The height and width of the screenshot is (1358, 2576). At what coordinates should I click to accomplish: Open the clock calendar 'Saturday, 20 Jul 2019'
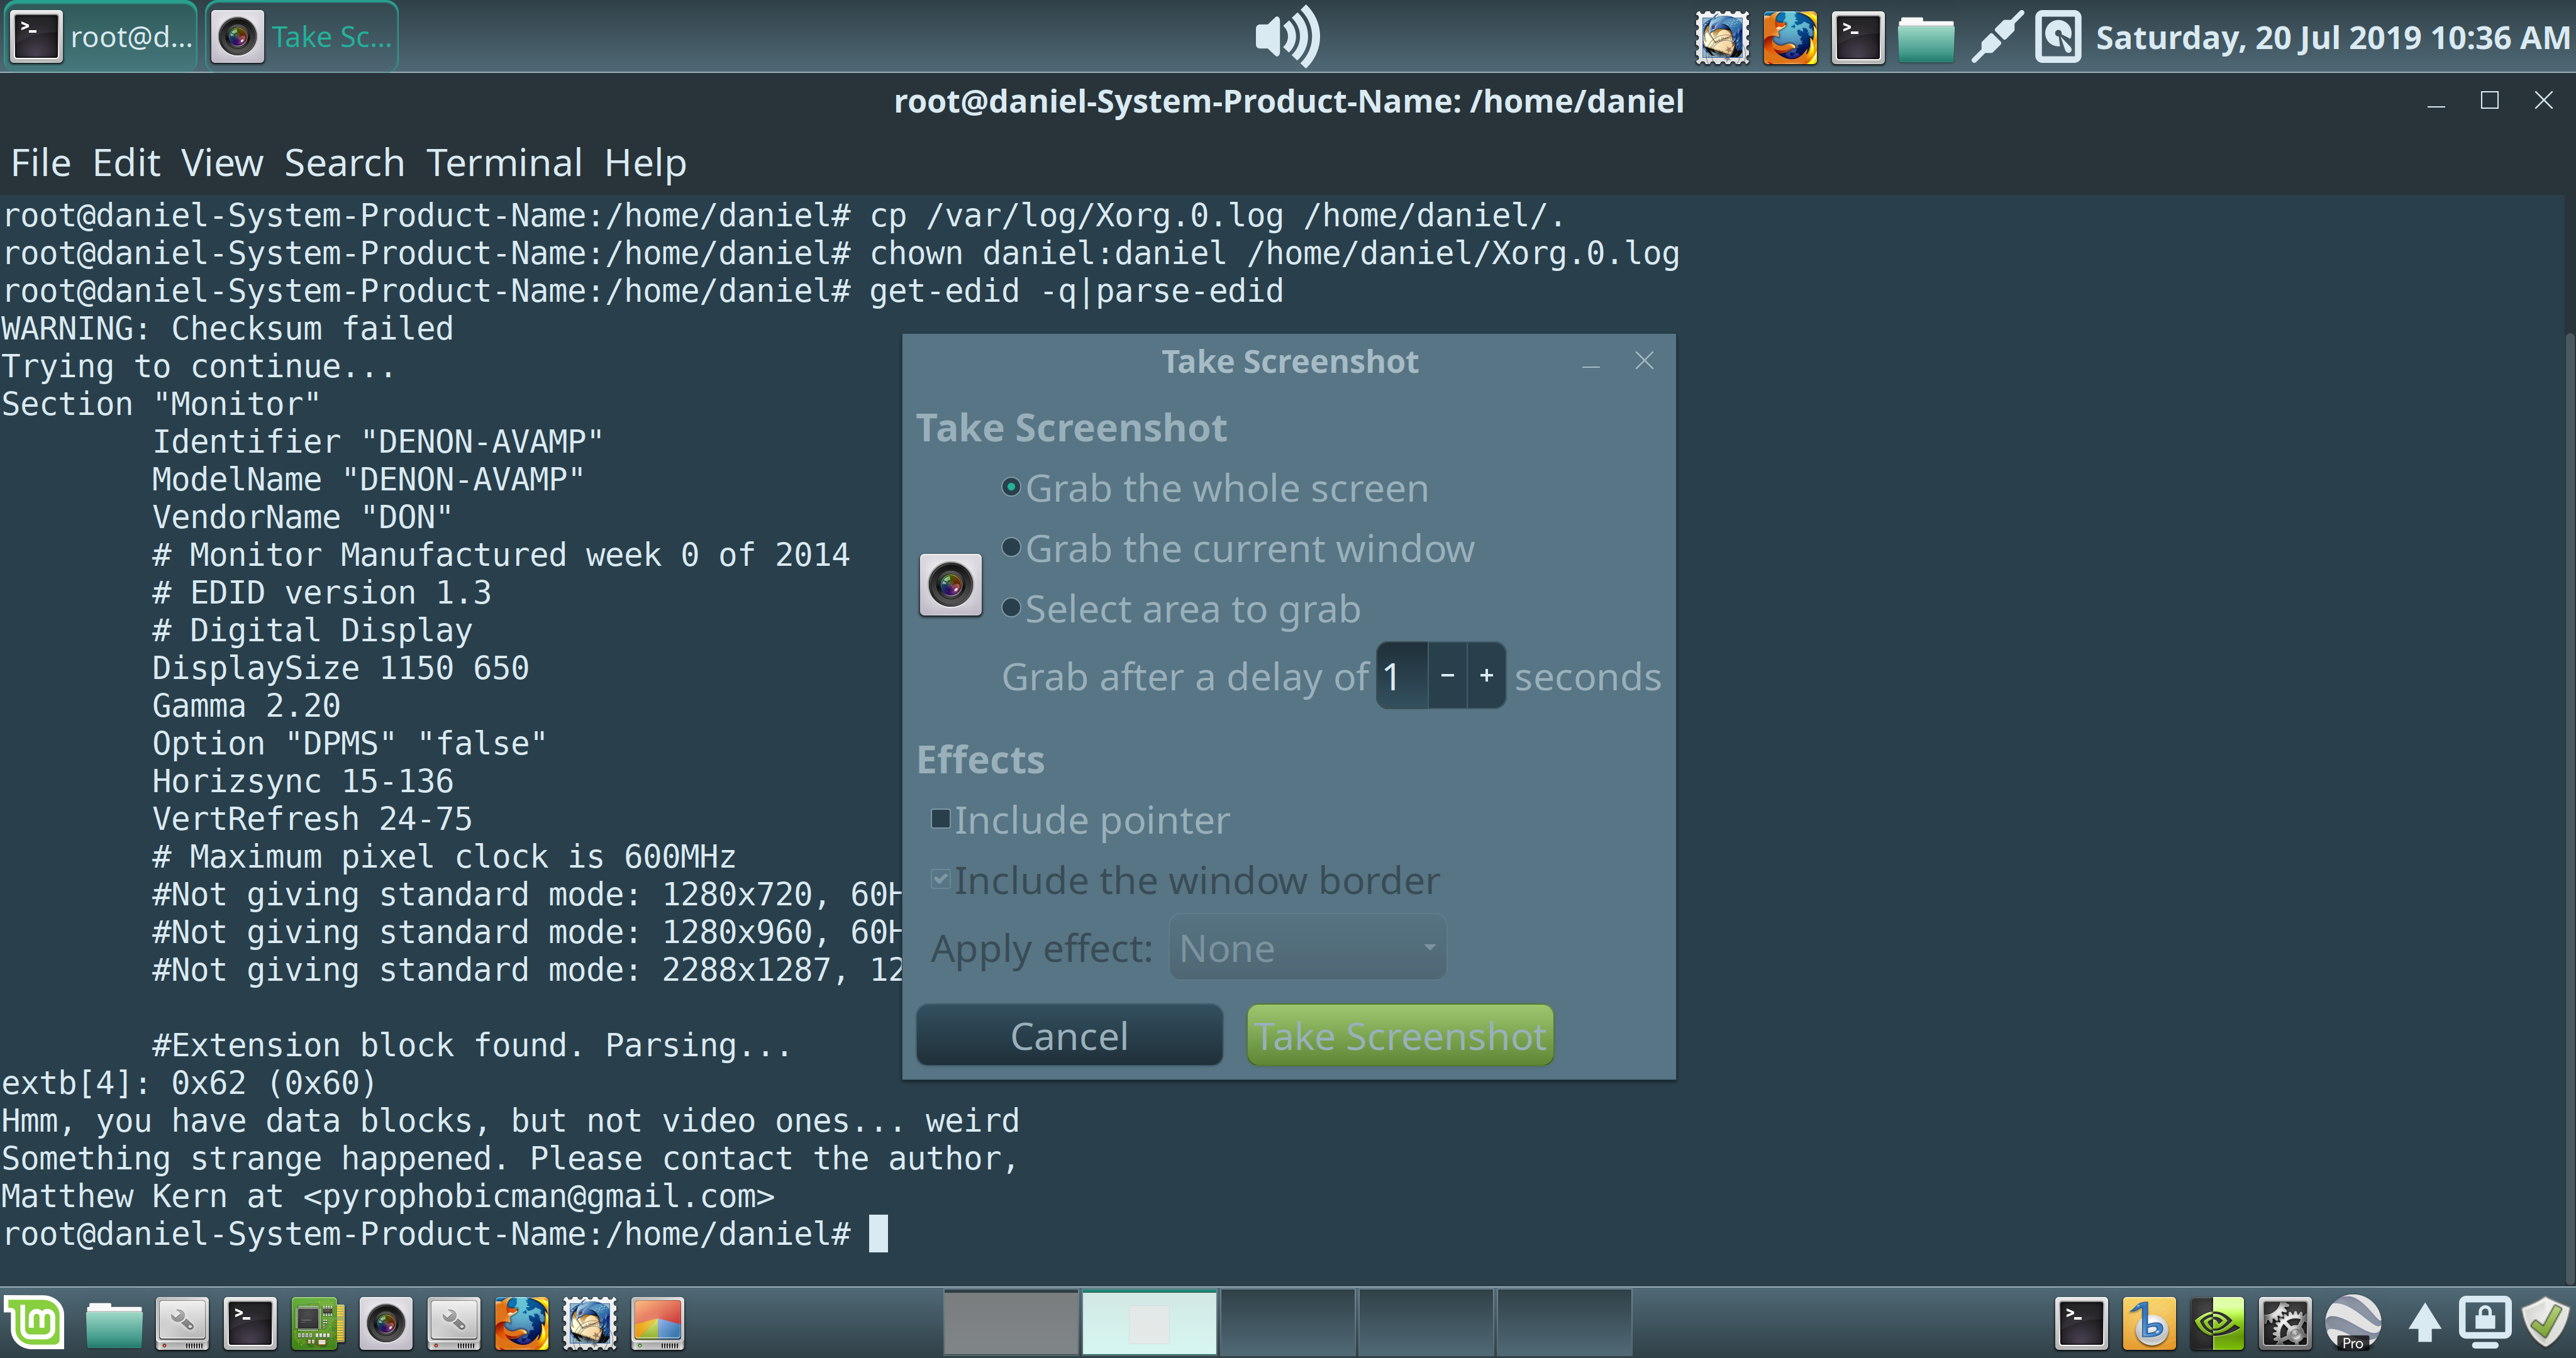[2332, 38]
